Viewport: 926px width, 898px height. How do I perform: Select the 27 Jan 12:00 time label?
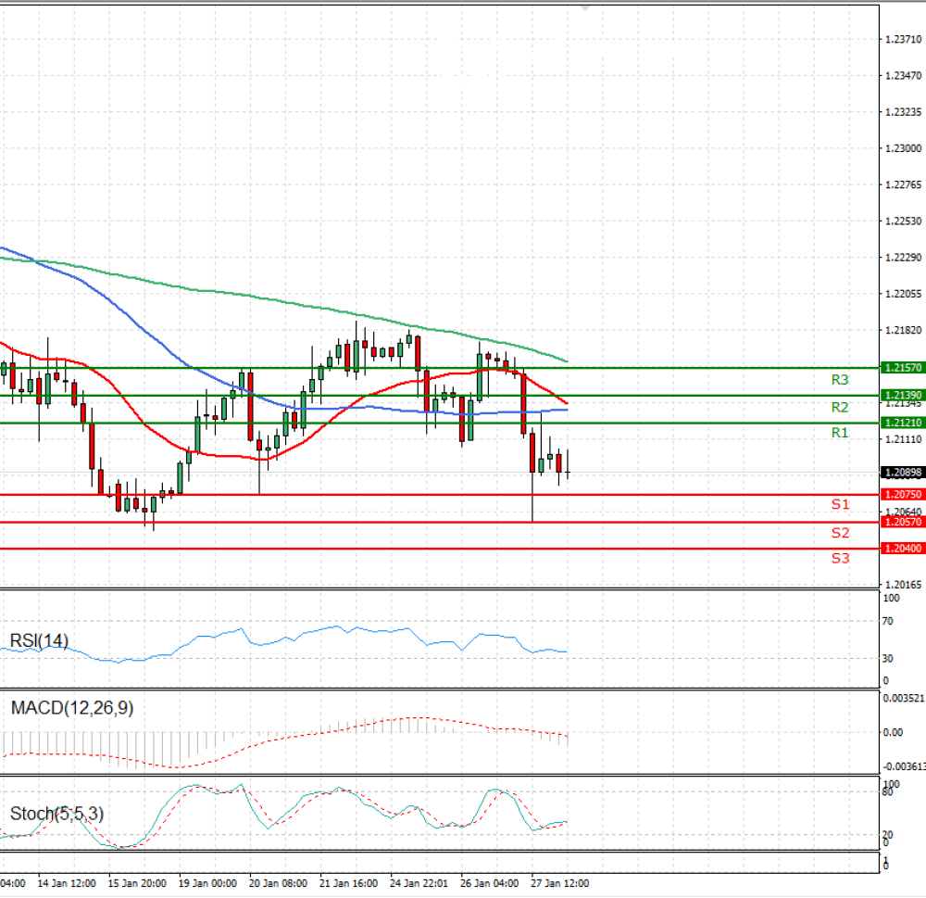pyautogui.click(x=560, y=883)
